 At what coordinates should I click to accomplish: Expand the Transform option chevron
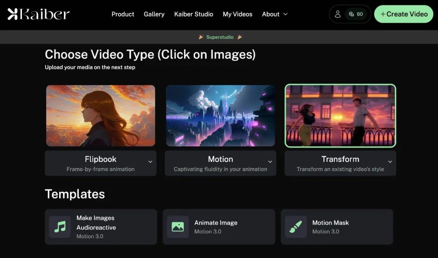[x=390, y=161]
